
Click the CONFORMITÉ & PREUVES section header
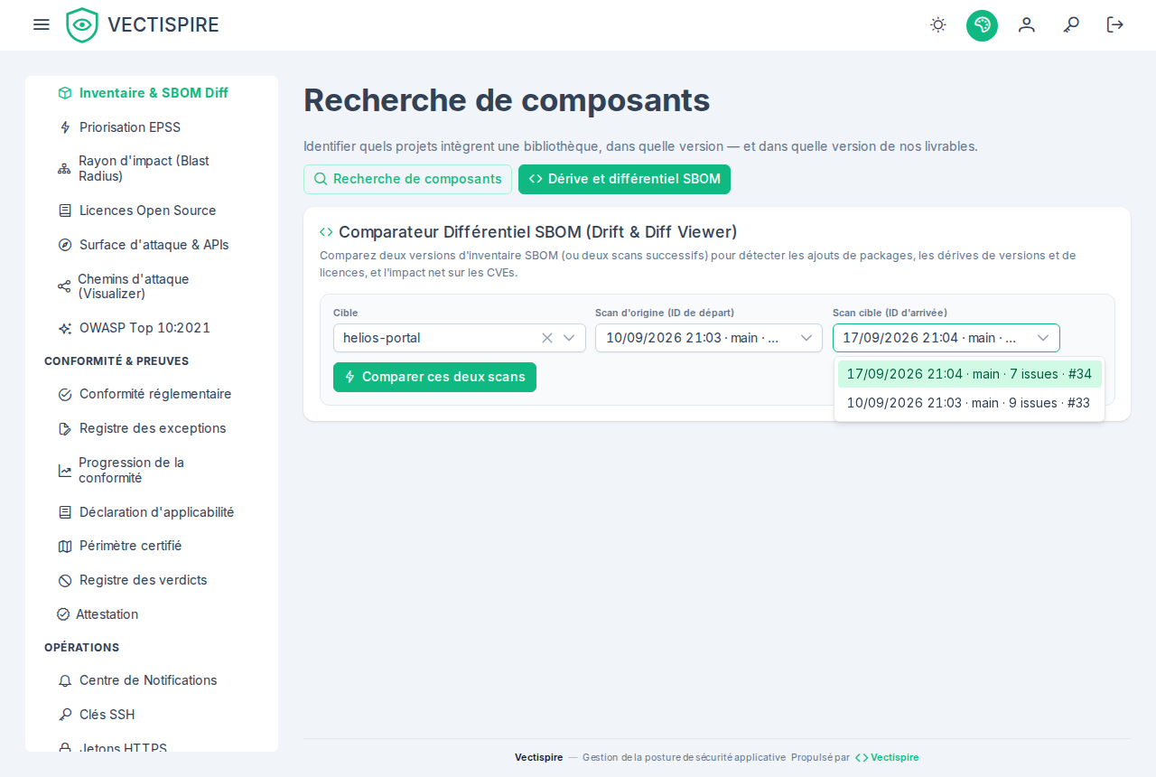click(117, 361)
